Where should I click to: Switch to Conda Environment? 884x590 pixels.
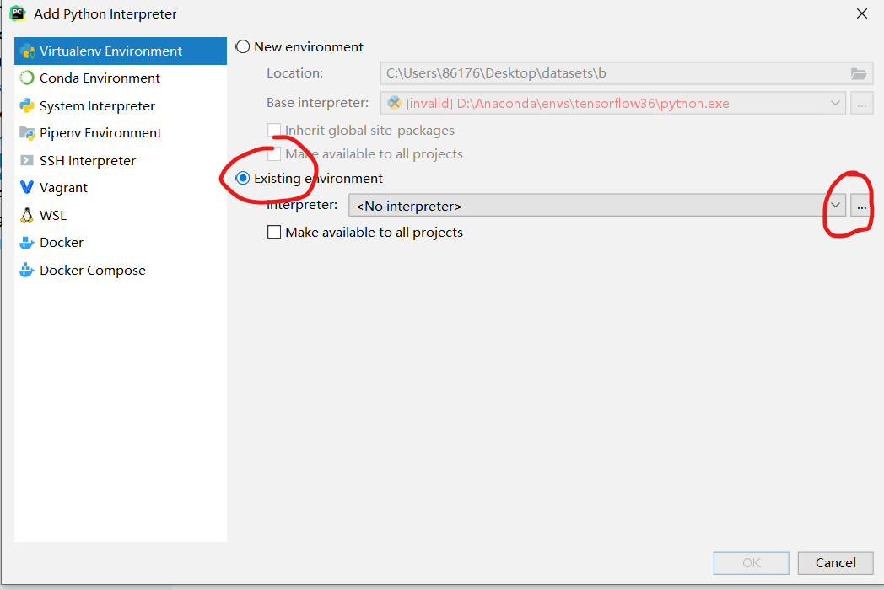click(x=121, y=78)
